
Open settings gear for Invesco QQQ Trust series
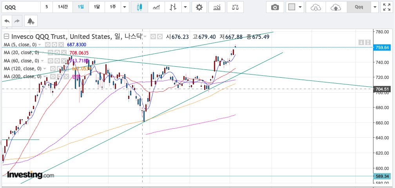point(160,37)
